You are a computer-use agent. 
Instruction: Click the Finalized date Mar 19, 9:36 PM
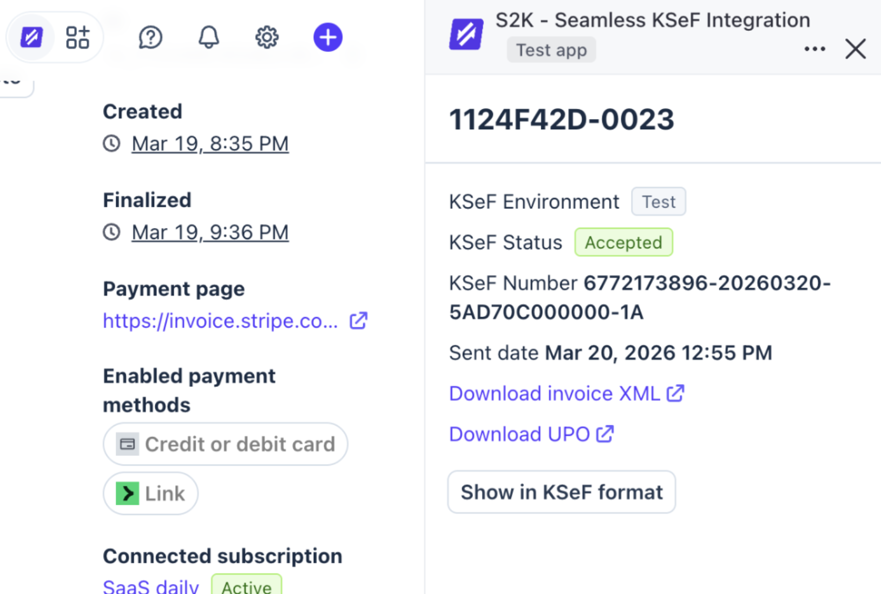[x=210, y=233]
